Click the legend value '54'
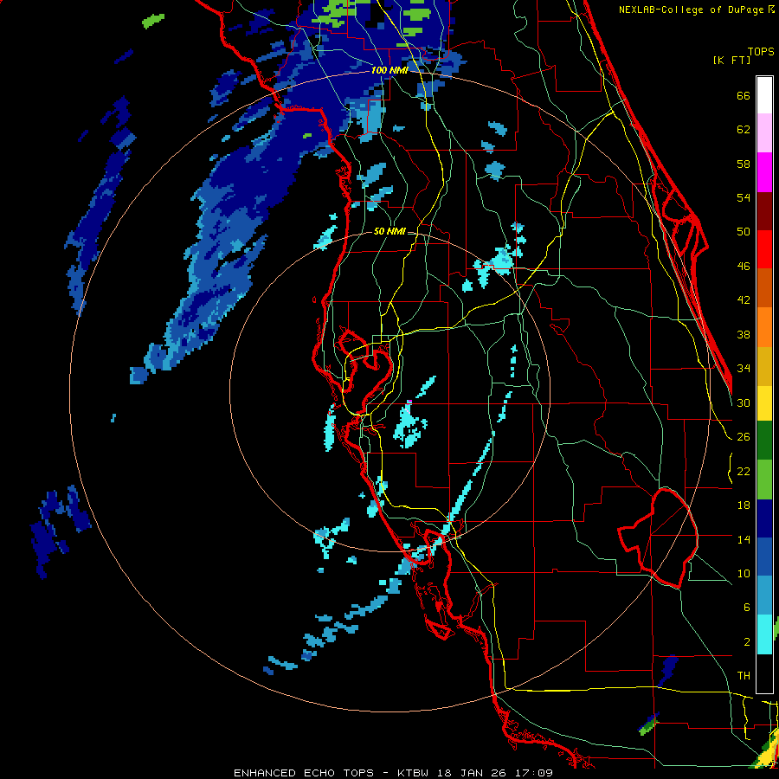 pyautogui.click(x=744, y=197)
